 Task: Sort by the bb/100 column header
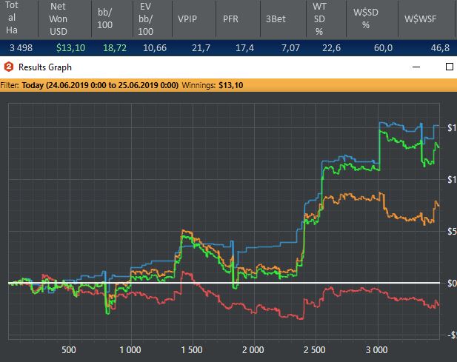click(x=112, y=19)
